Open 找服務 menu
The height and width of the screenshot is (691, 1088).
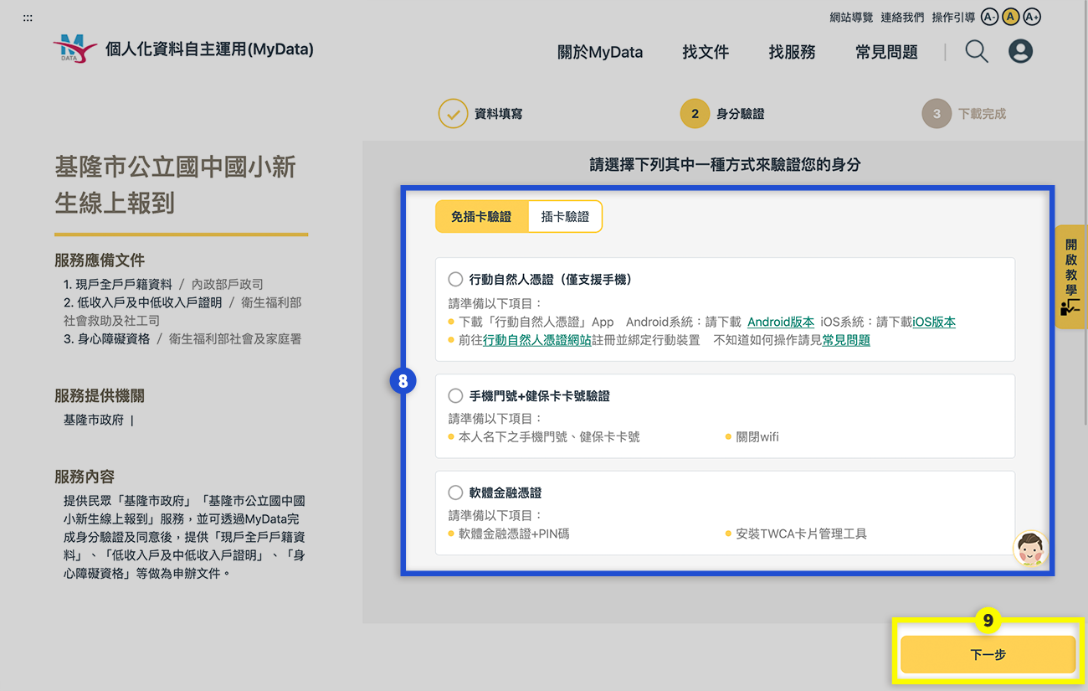coord(792,52)
